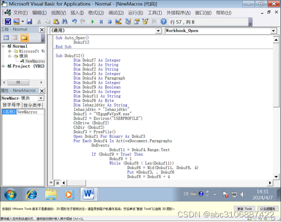Screen dimensions: 281x222
Task: Click code horizontal scroll right arrow
Action: pyautogui.click(x=270, y=183)
